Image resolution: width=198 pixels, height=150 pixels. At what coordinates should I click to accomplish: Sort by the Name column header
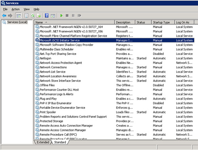pyautogui.click(x=74, y=22)
